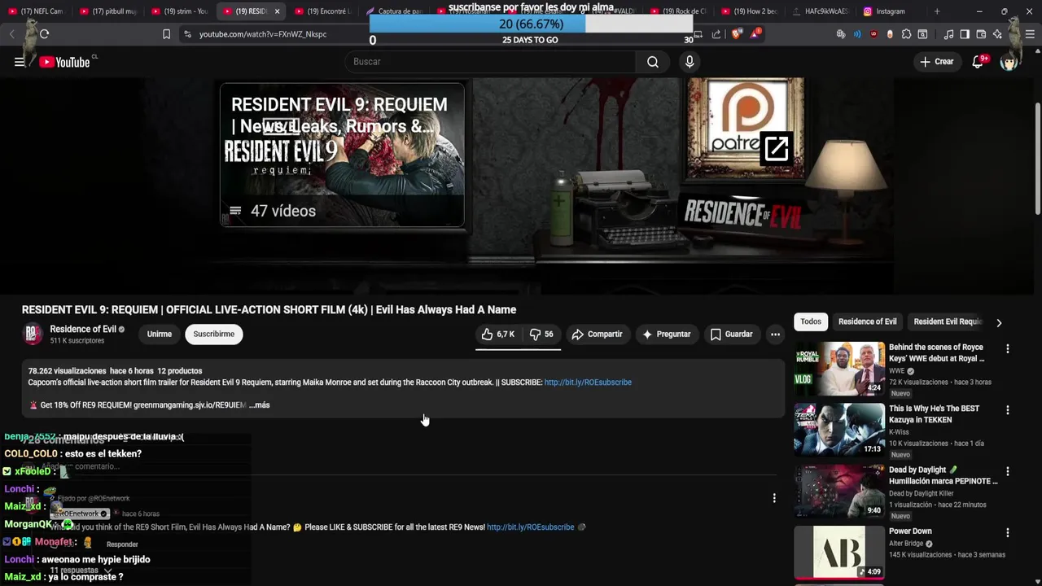The height and width of the screenshot is (586, 1042).
Task: Open Brave Wallet icon
Action: (x=981, y=34)
